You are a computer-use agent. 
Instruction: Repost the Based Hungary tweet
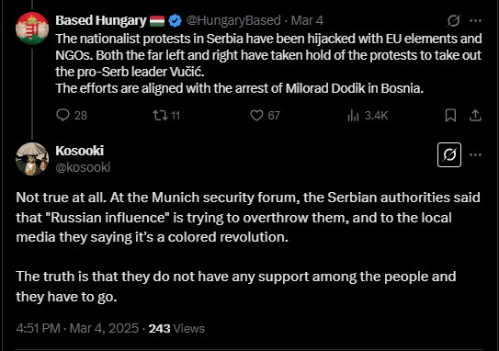[166, 115]
